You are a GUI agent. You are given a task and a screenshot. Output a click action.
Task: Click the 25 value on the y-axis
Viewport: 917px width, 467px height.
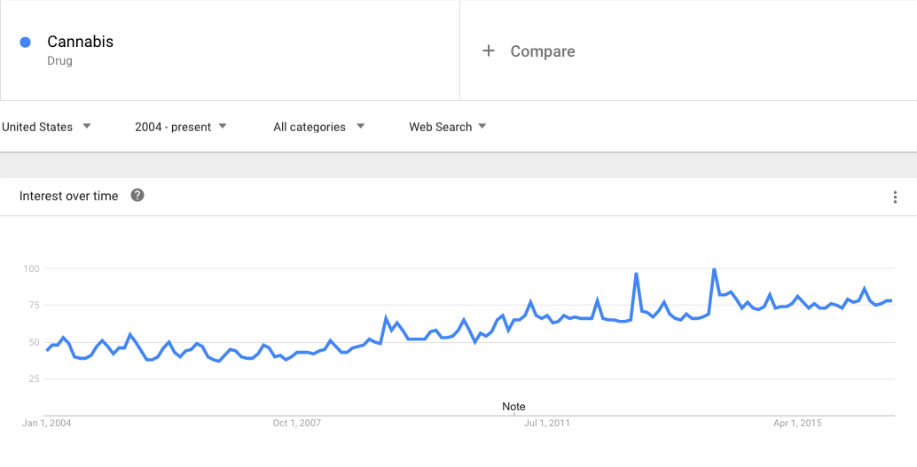pyautogui.click(x=33, y=378)
